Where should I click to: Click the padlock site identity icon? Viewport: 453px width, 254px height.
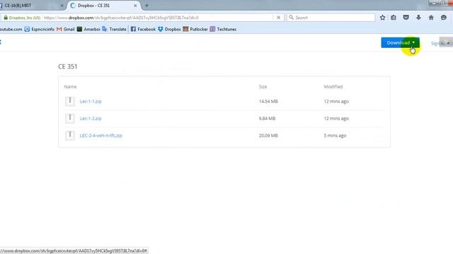coord(6,18)
